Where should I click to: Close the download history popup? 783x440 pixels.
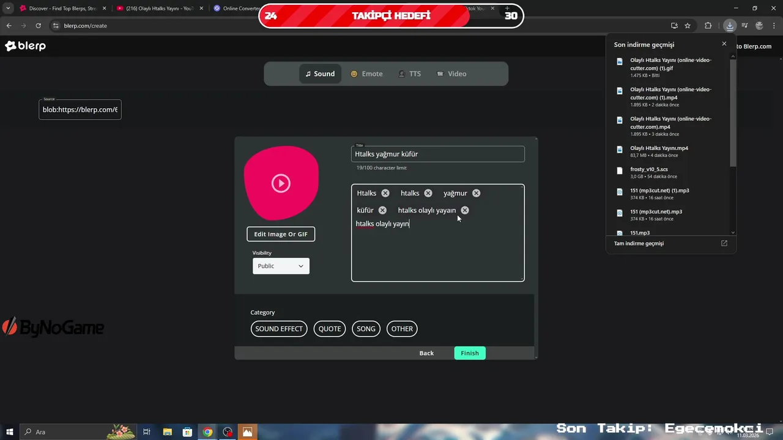click(724, 44)
